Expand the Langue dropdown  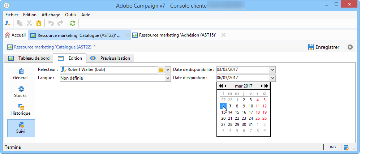pos(168,78)
